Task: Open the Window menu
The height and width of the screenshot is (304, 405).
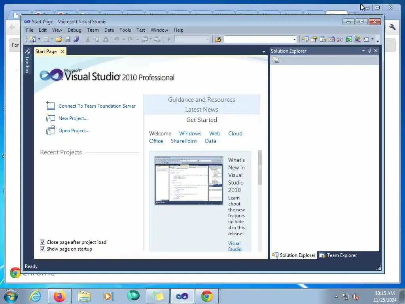Action: [159, 30]
